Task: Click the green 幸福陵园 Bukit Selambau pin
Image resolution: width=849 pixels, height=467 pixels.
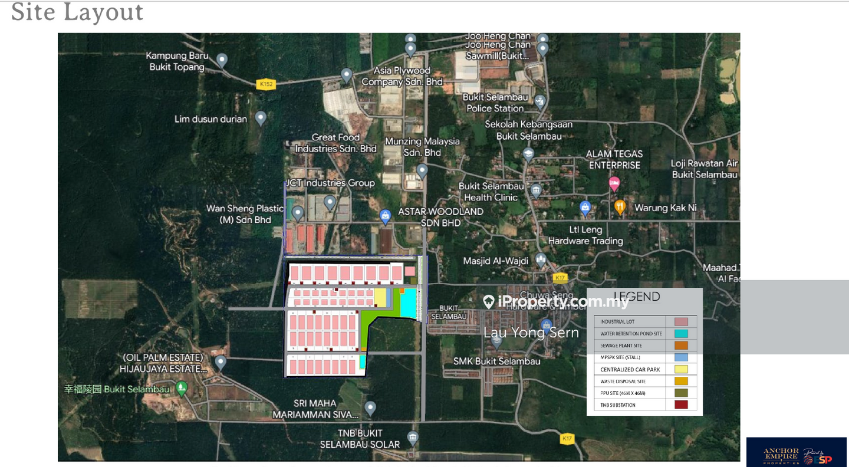Action: 182,388
